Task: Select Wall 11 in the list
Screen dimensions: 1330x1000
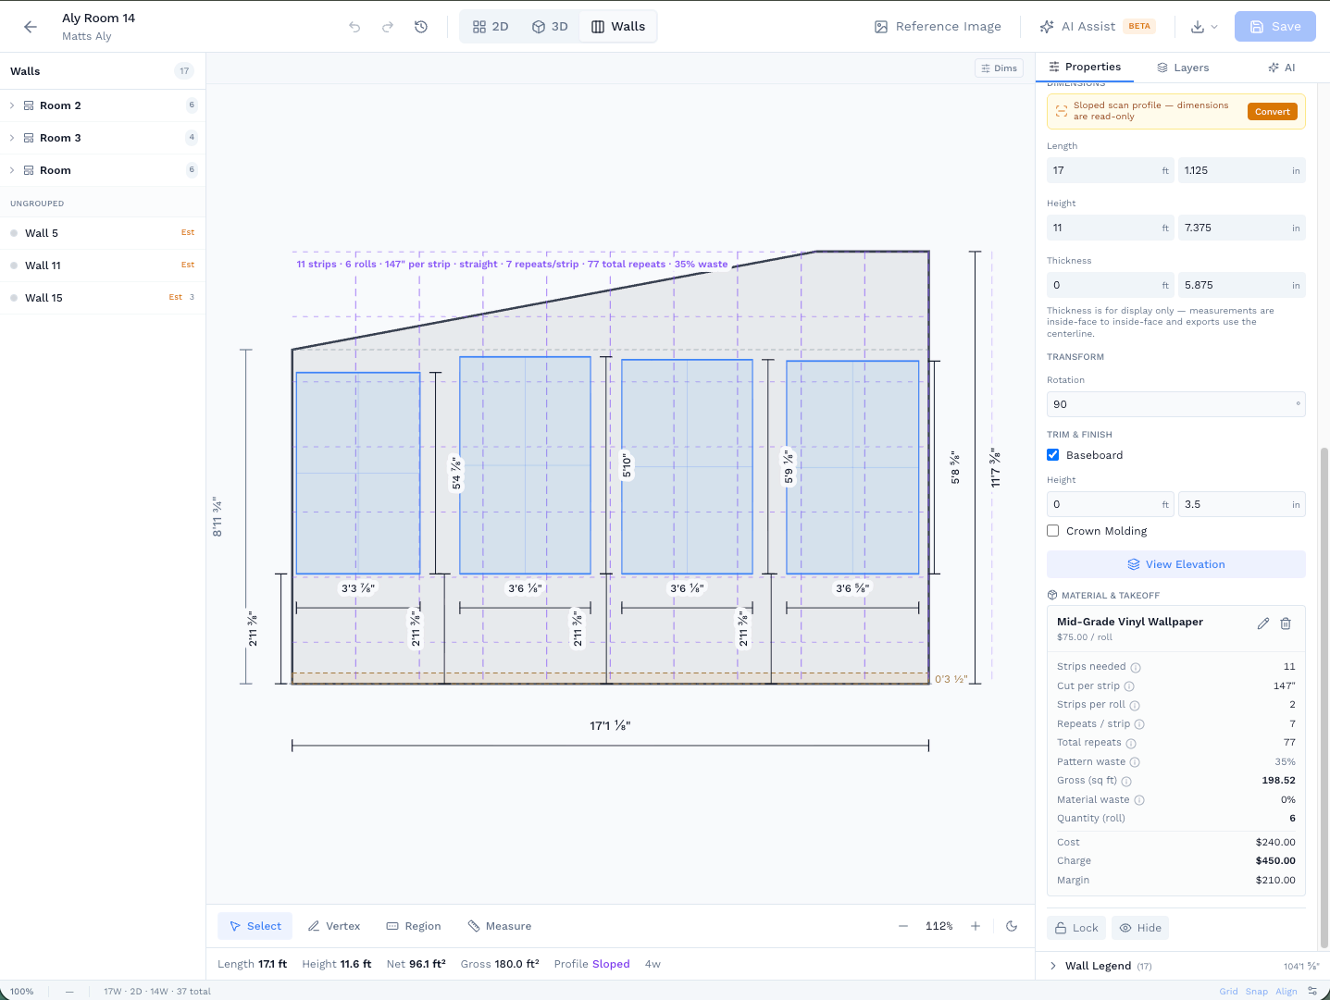Action: click(x=103, y=265)
